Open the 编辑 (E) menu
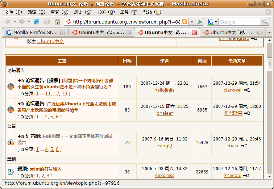Screen dimensions: 274x189 point(36,12)
